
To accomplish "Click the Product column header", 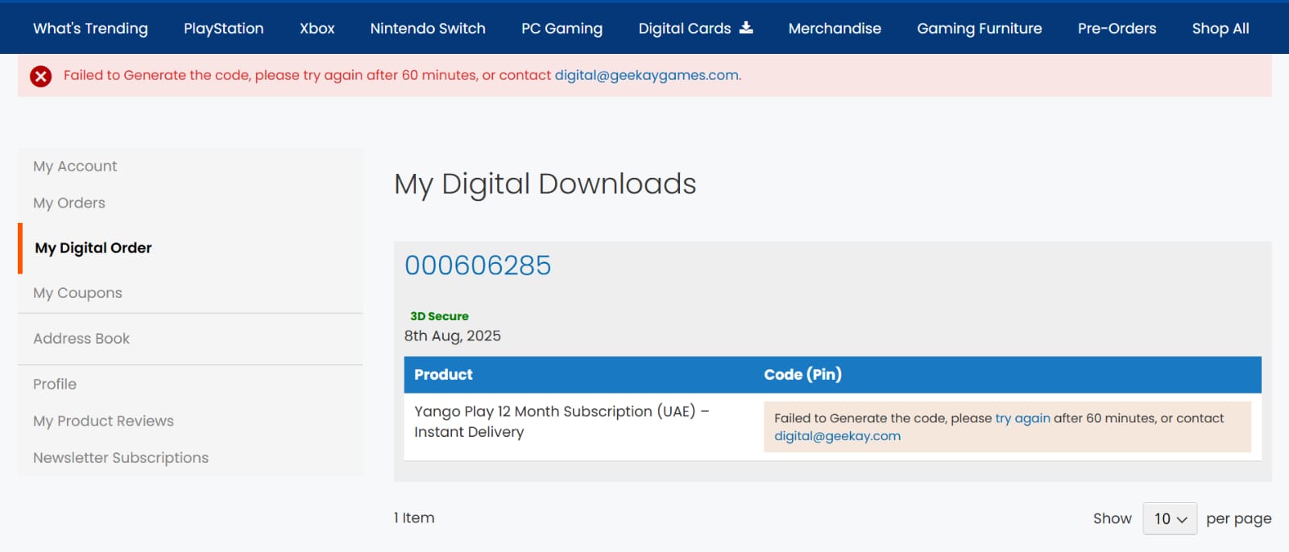I will click(x=443, y=374).
